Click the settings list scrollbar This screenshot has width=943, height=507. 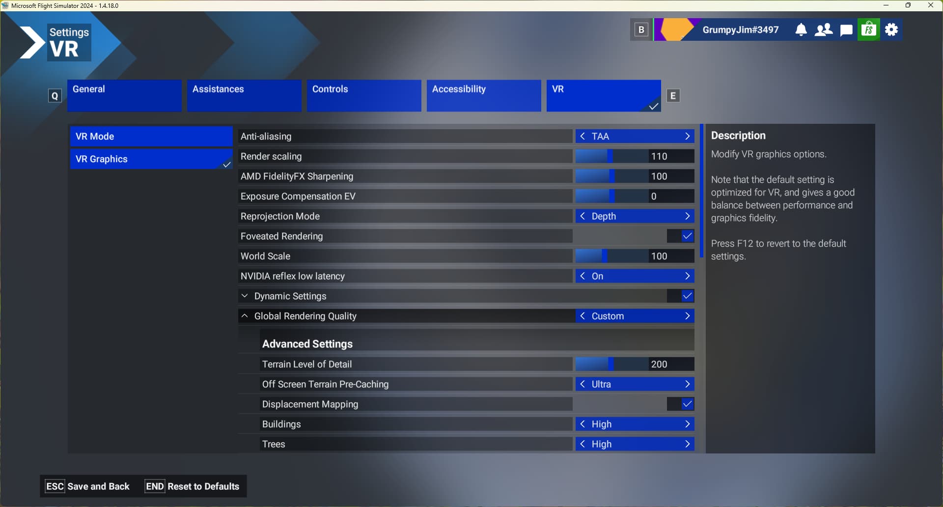(x=701, y=192)
